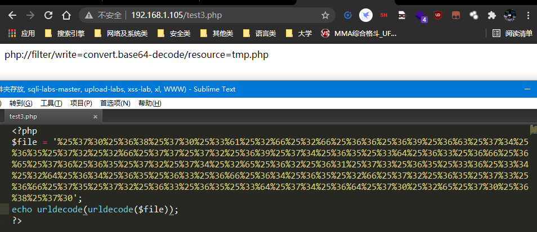Open the MMA综合格斗_UF... bookmark
The image size is (537, 232).
359,33
